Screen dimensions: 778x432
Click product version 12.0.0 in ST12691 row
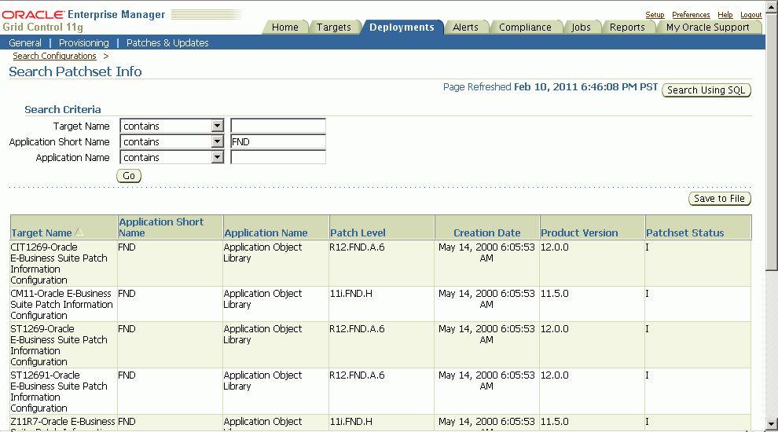[554, 375]
